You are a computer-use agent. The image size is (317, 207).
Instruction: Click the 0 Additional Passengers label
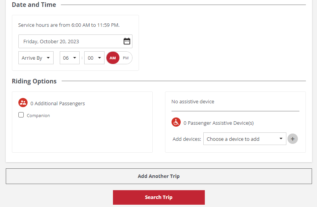[57, 103]
